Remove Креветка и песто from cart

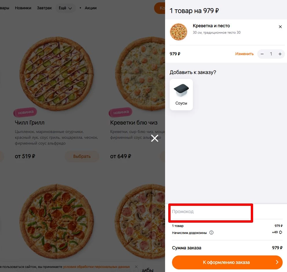(280, 27)
